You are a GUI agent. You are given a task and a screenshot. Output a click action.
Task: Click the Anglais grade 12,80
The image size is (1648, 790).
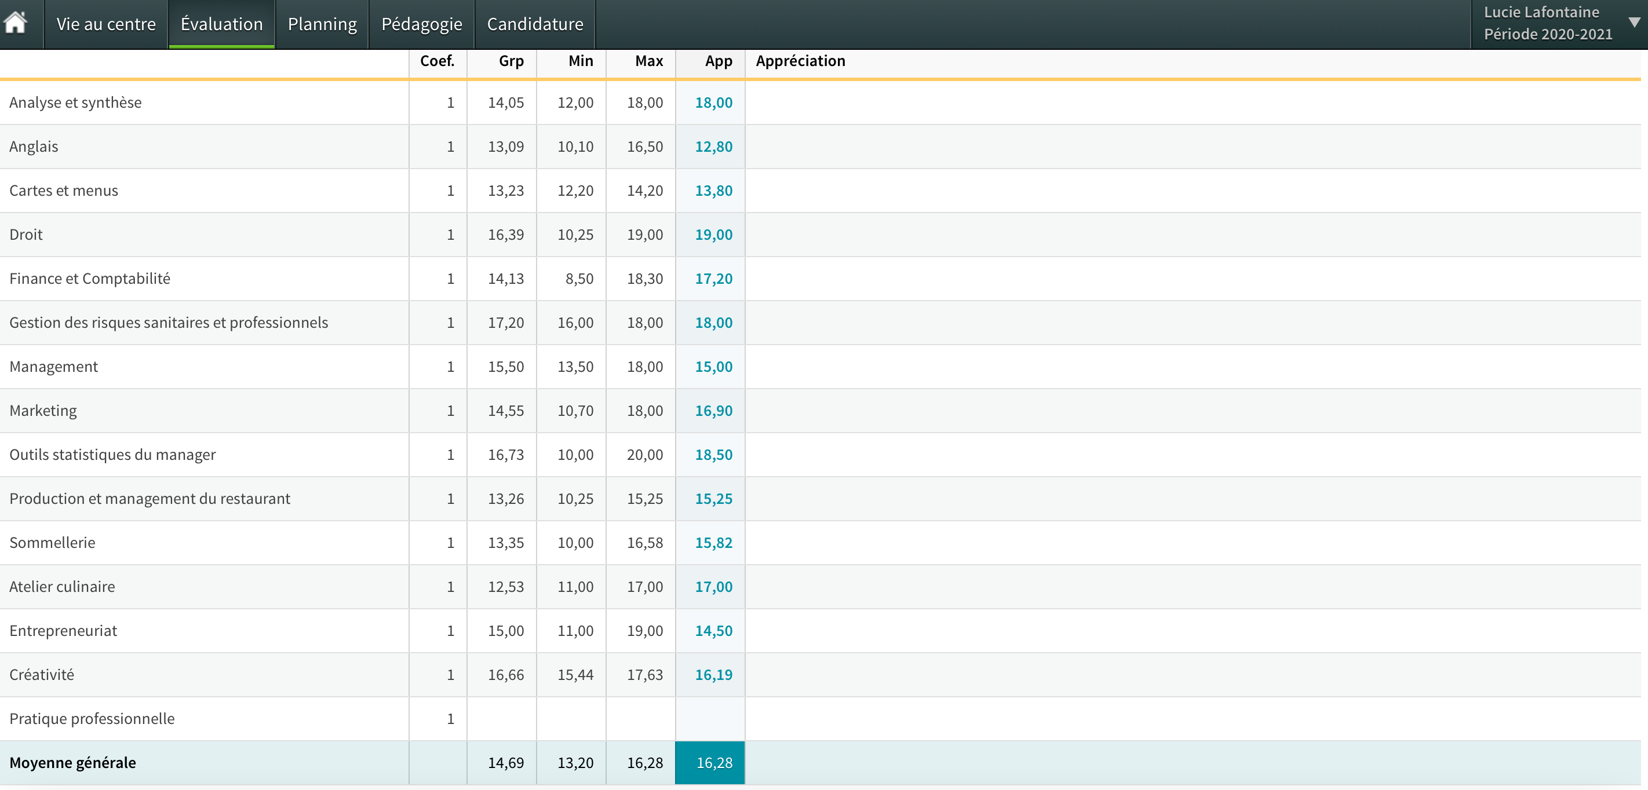click(x=713, y=147)
